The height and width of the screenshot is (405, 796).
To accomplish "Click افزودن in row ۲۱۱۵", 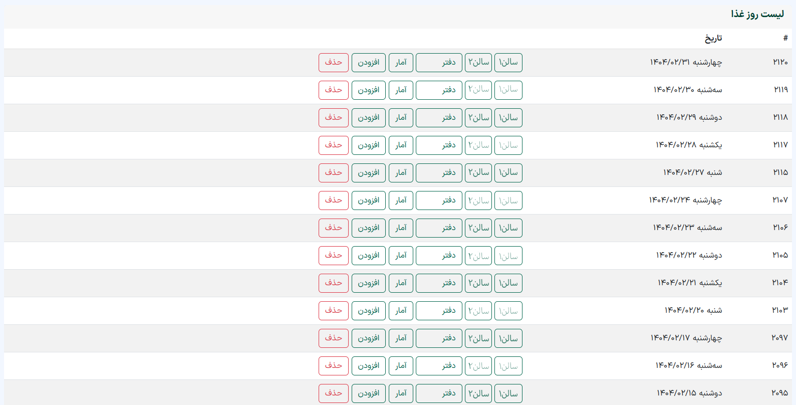I will [x=369, y=173].
